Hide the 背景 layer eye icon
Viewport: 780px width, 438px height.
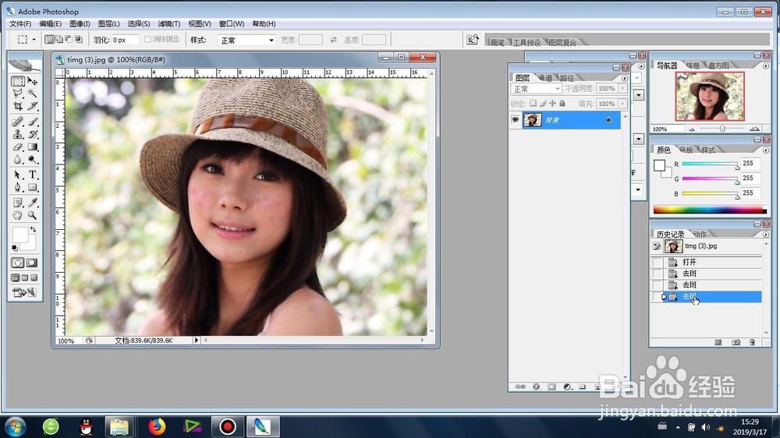[x=515, y=120]
